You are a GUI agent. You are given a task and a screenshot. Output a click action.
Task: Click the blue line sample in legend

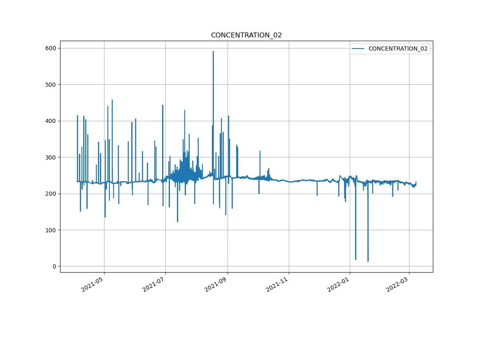click(358, 49)
